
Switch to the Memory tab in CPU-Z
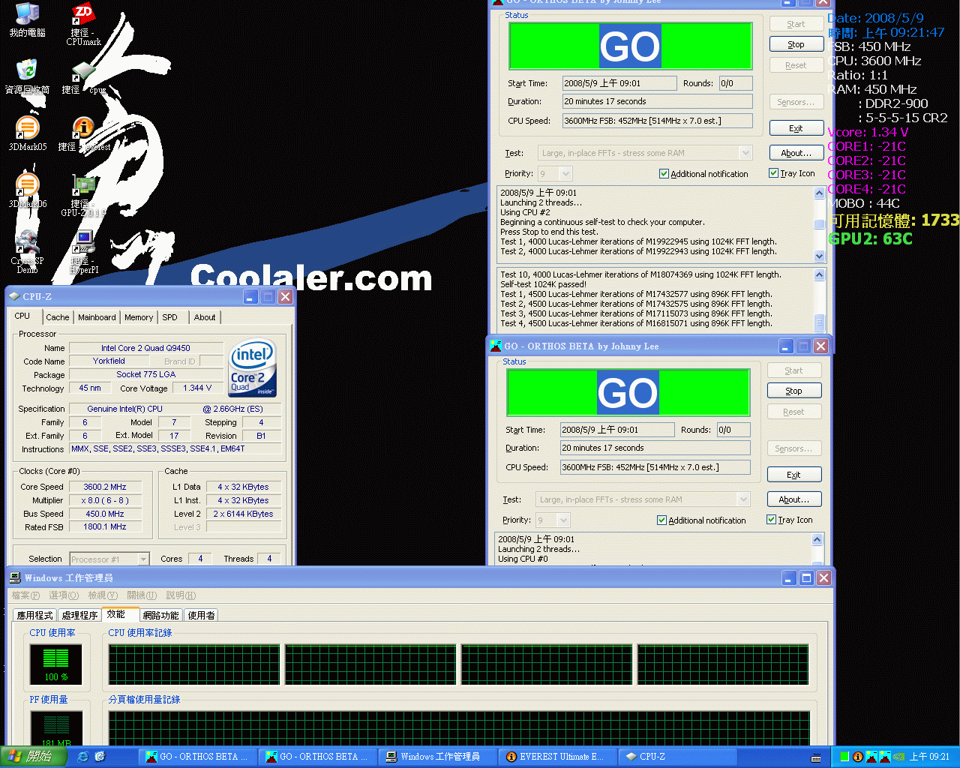tap(139, 317)
